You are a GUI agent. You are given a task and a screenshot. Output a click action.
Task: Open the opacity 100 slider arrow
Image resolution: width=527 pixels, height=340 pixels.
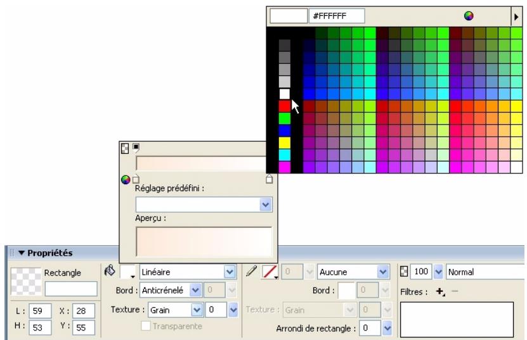(438, 271)
